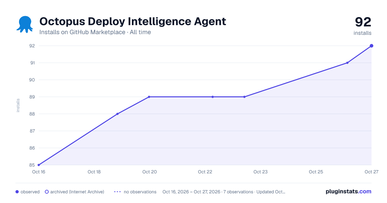Select the final Oct 27 data point at 92
387x203 pixels.
click(x=372, y=46)
